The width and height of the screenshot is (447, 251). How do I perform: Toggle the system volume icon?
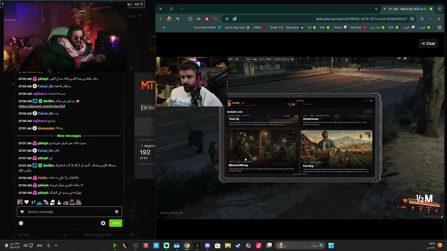tap(25, 245)
